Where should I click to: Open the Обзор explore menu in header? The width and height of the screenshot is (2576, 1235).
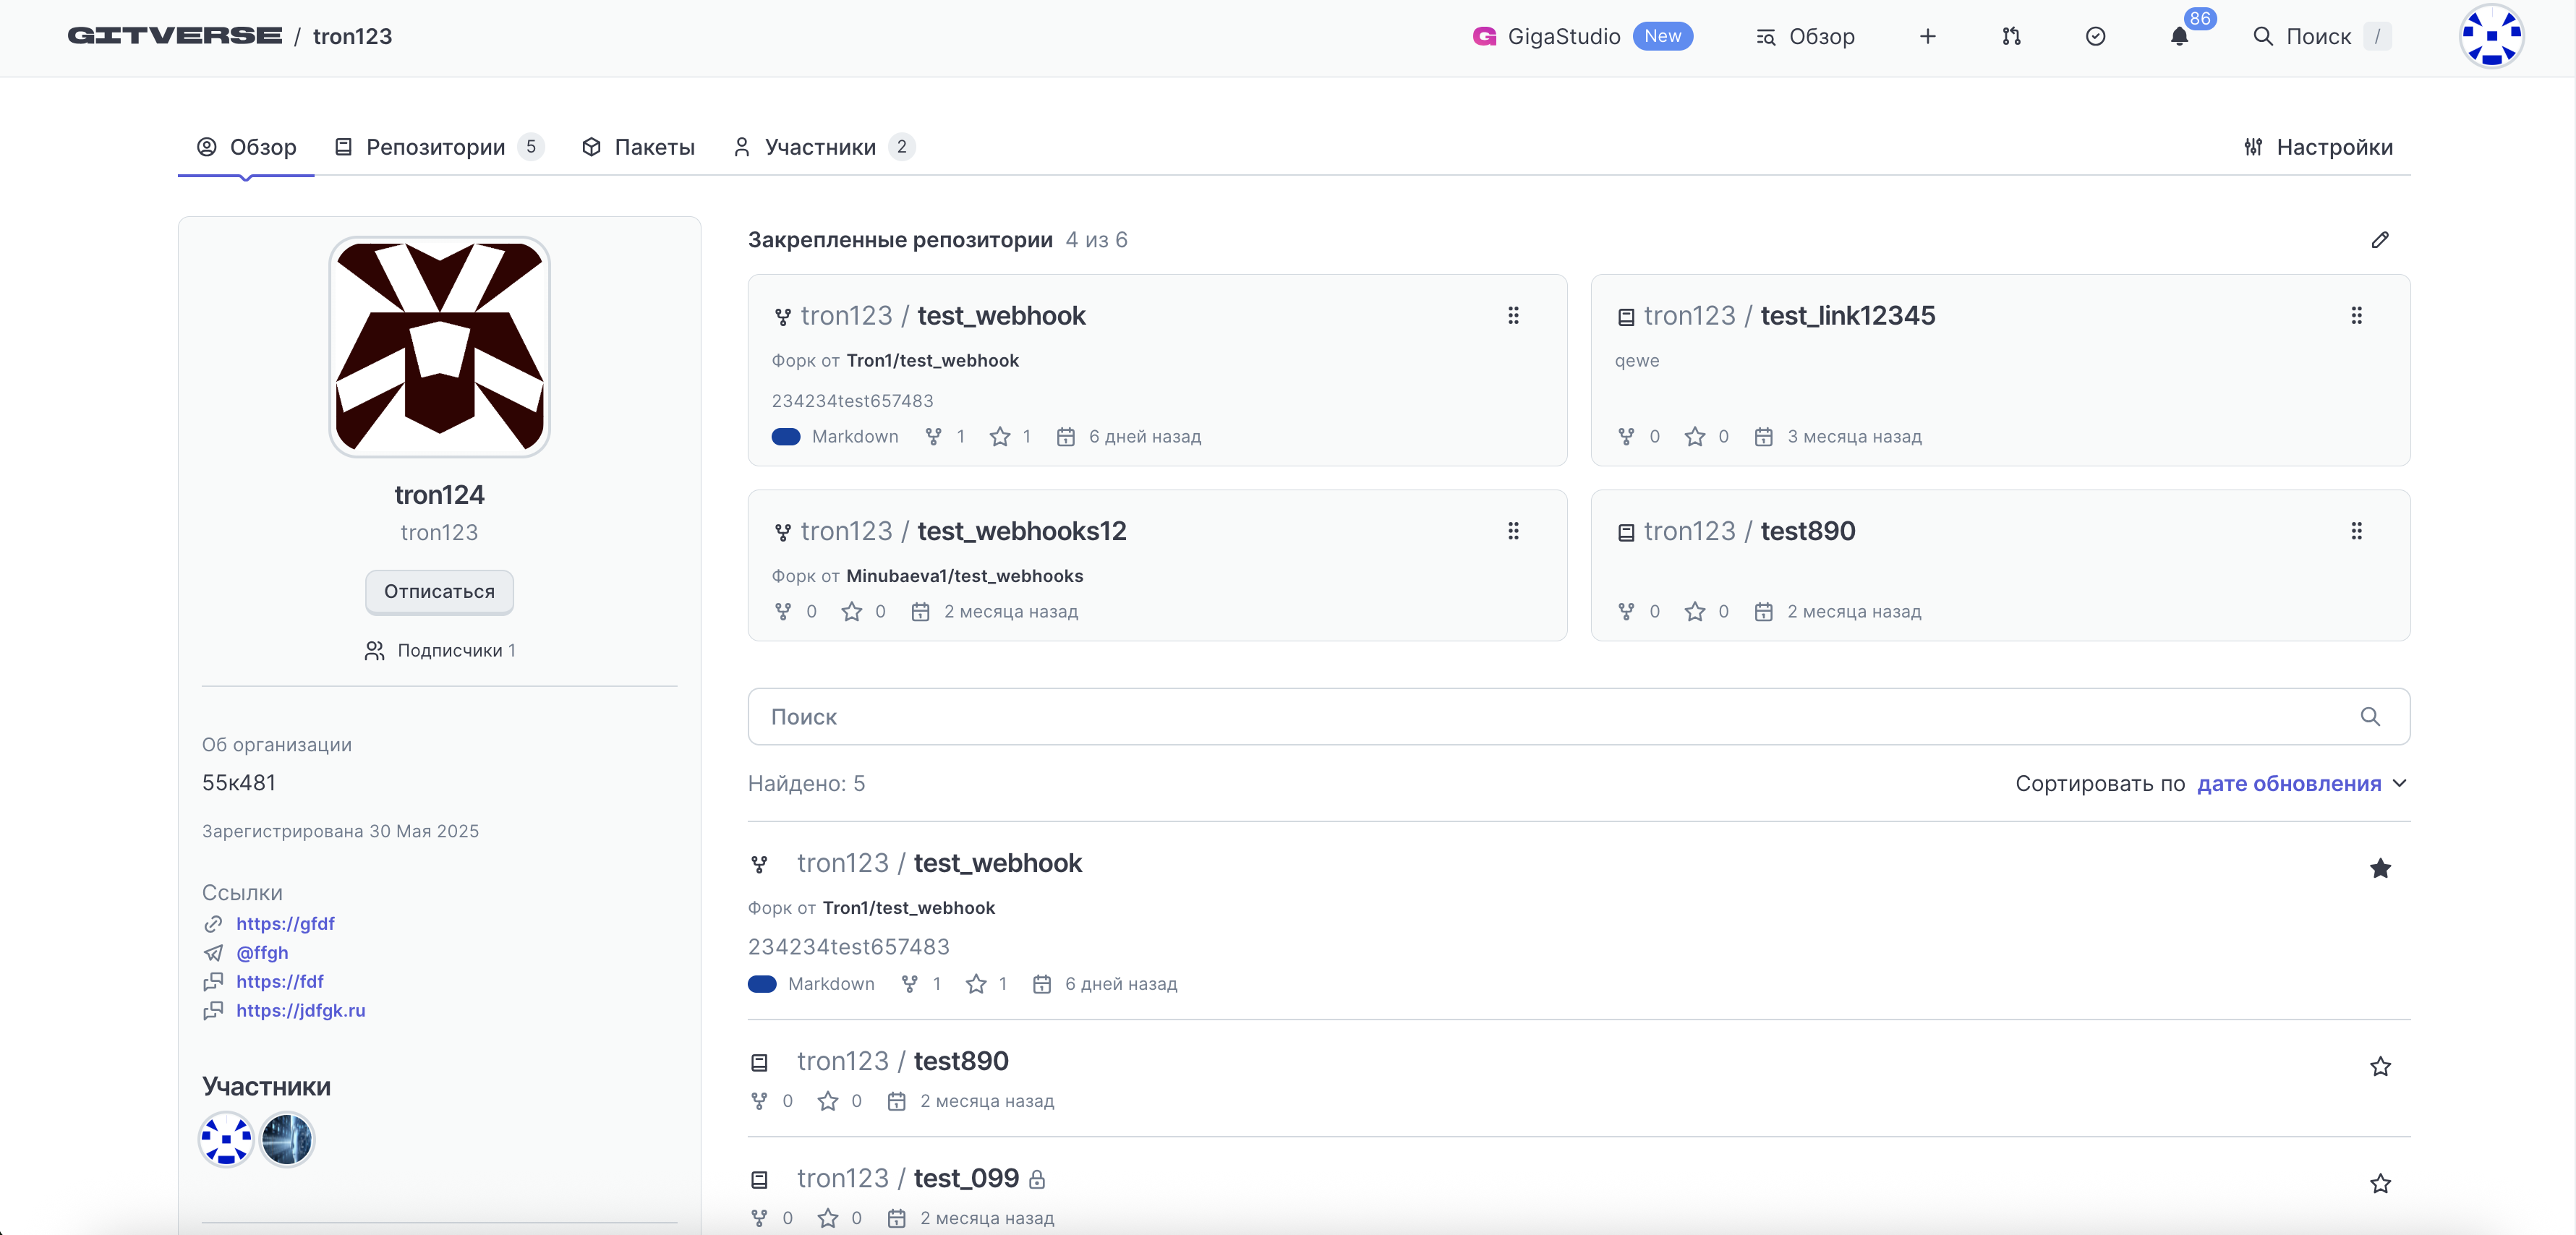click(1805, 37)
